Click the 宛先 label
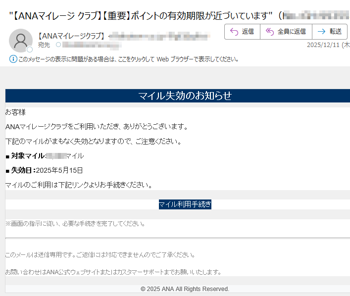 pos(45,45)
